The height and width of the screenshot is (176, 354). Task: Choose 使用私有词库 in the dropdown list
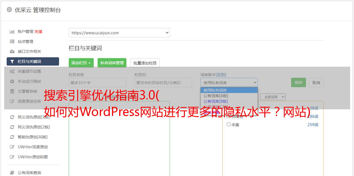pos(229,90)
